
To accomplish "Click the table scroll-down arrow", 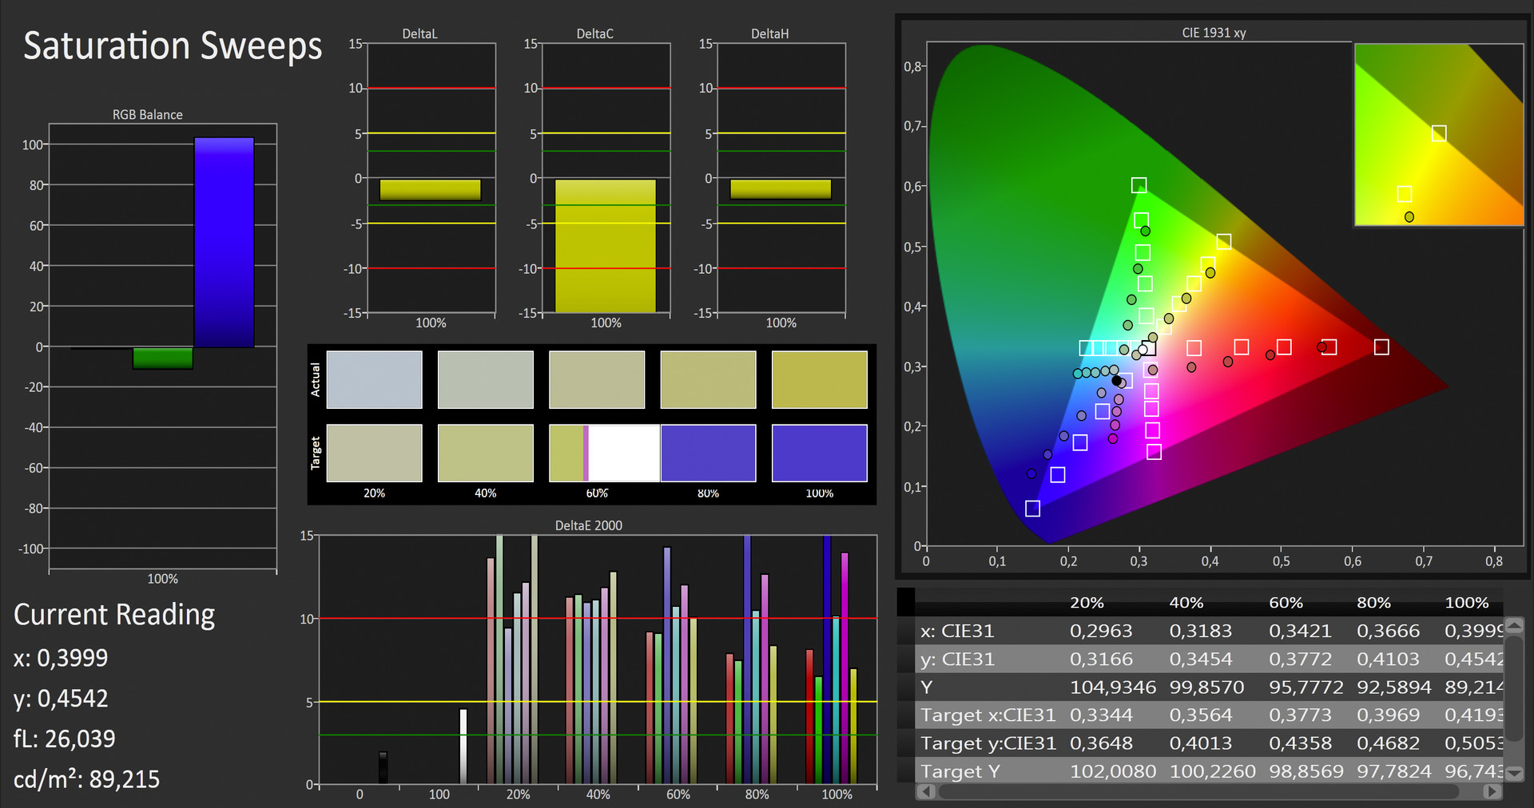I will click(x=1514, y=773).
